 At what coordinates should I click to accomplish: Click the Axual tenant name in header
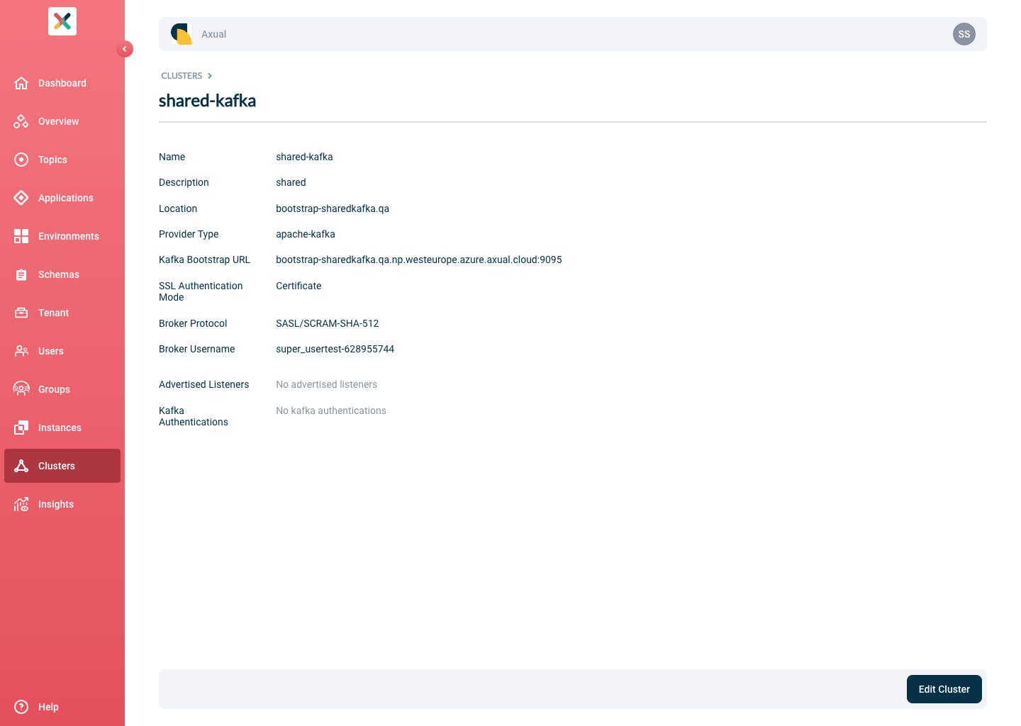[213, 34]
